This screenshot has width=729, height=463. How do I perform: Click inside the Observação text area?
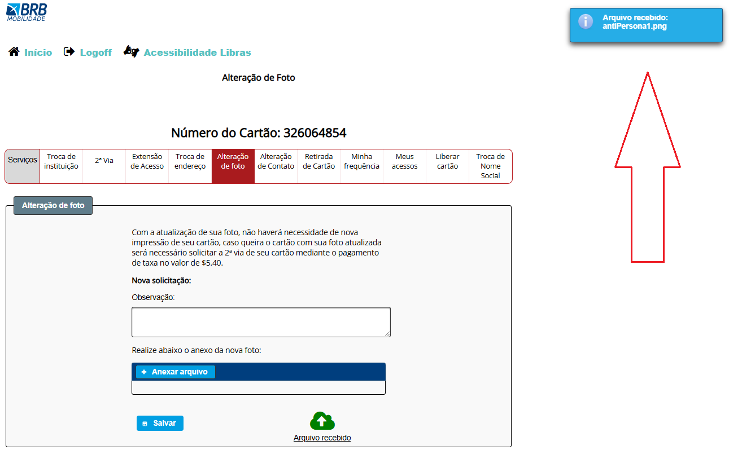261,322
